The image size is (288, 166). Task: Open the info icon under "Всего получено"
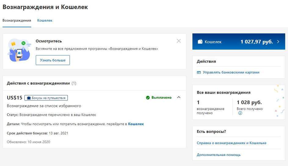[x=240, y=113]
